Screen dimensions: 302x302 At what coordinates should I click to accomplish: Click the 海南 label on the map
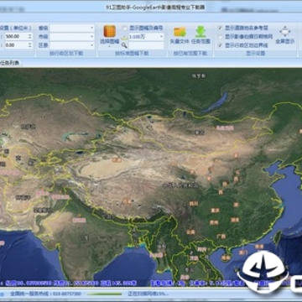pyautogui.click(x=226, y=258)
